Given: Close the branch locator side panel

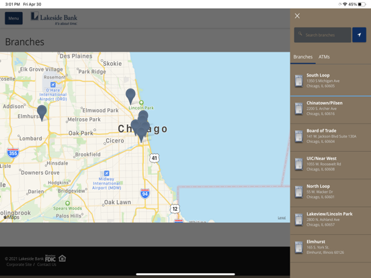Looking at the screenshot, I should pos(297,16).
